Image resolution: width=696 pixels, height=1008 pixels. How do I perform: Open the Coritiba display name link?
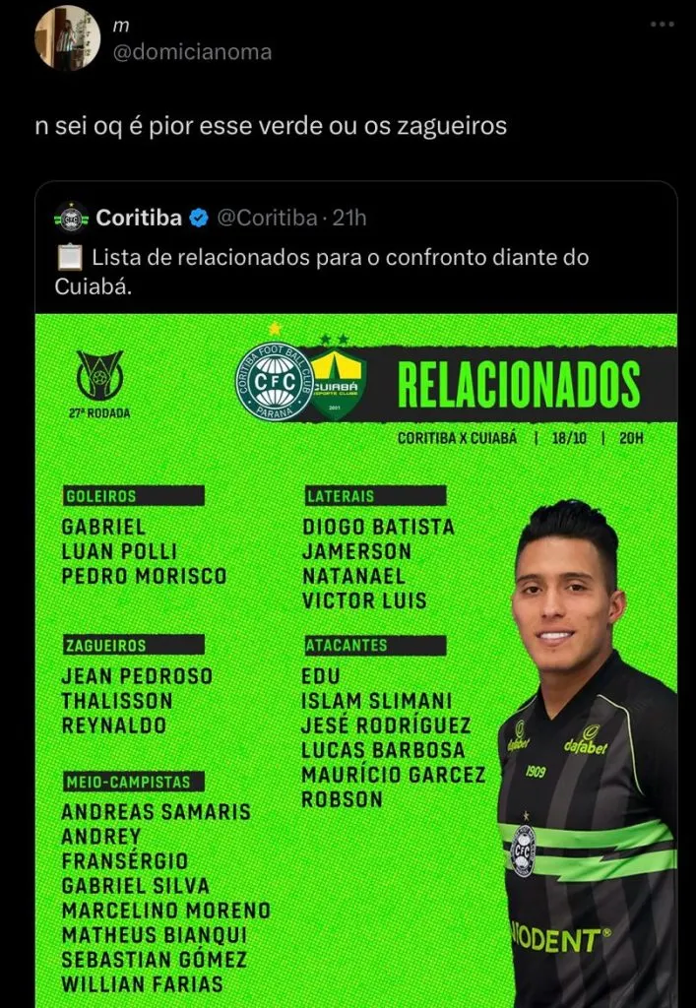pos(138,218)
